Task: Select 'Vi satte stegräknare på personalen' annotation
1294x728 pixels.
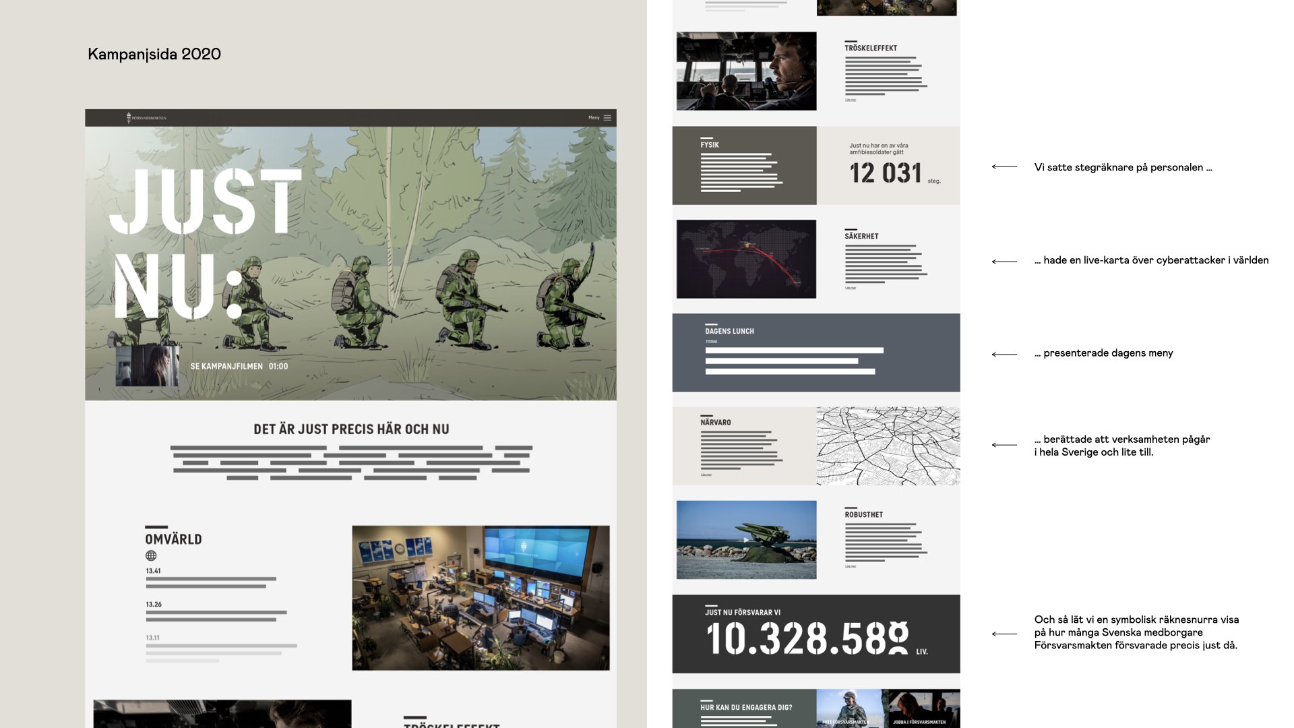Action: 1123,167
